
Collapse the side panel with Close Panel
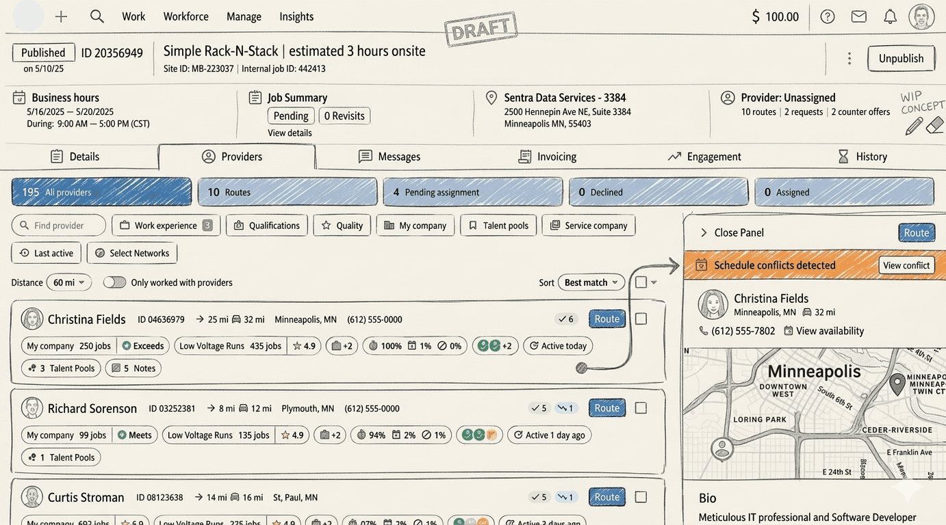(x=731, y=232)
